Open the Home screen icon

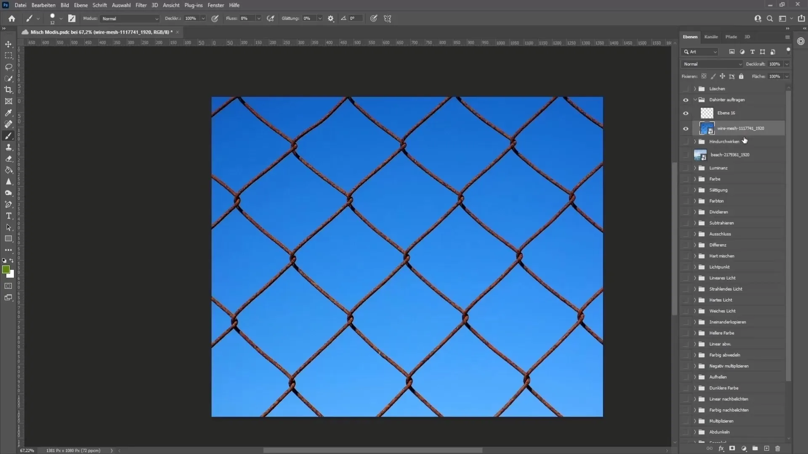[12, 18]
